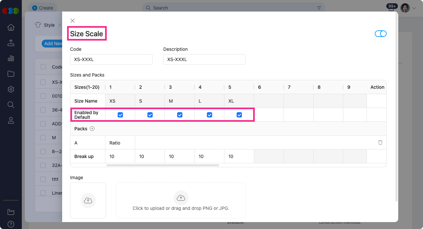
Task: Click the 99+ notifications indicator
Action: [x=392, y=6]
